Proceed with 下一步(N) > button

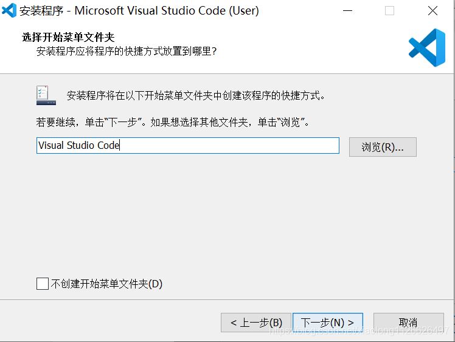(x=328, y=323)
